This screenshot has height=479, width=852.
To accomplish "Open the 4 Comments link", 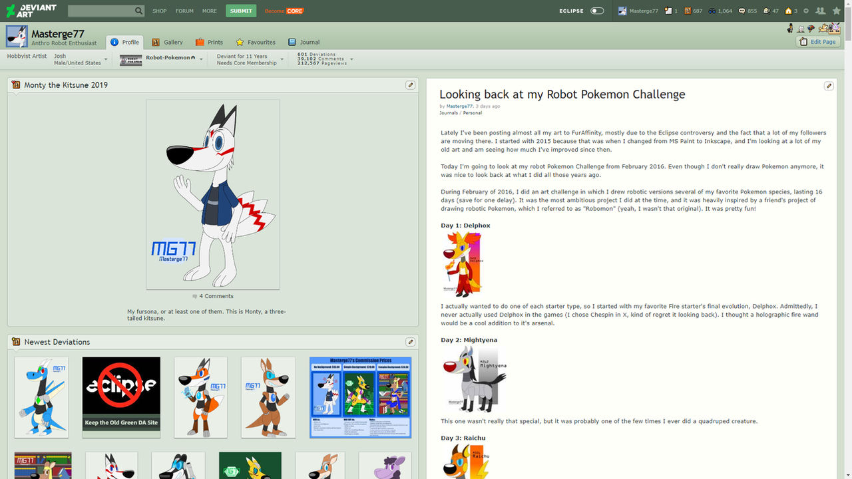I will coord(213,296).
